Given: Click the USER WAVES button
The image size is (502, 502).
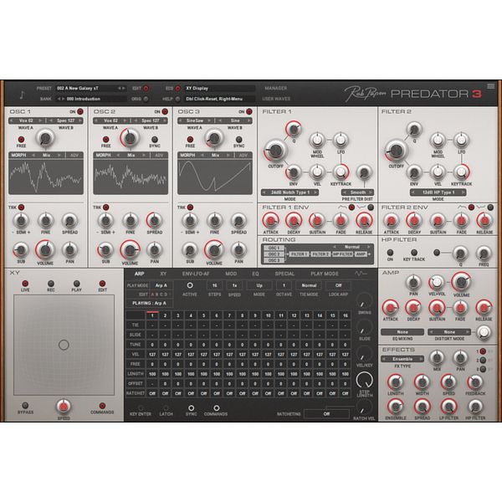Looking at the screenshot, I should (276, 99).
